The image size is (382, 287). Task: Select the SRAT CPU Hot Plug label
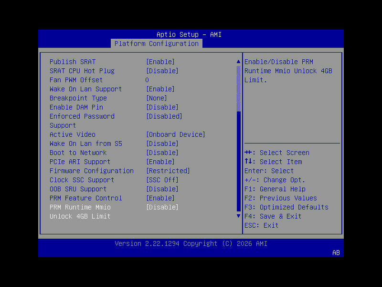click(82, 71)
